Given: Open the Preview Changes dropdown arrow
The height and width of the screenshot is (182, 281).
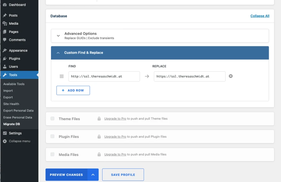Looking at the screenshot, I should pos(93,175).
